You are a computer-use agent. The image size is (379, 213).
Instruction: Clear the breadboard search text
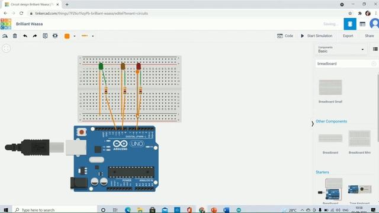[374, 64]
